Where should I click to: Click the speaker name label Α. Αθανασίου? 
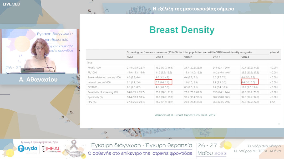point(38,79)
